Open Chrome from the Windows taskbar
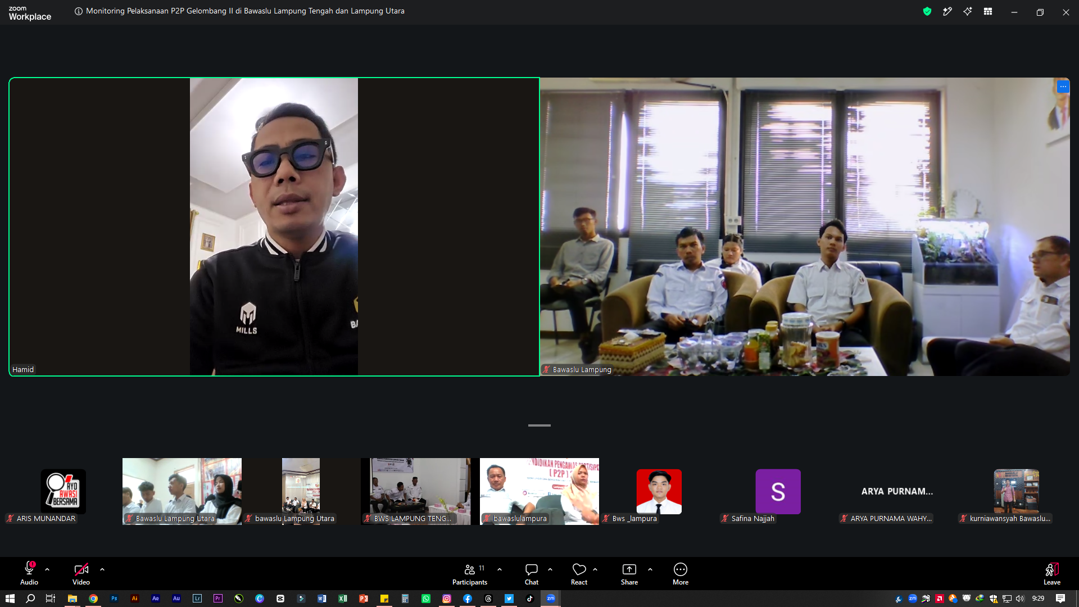Image resolution: width=1079 pixels, height=607 pixels. 93,599
